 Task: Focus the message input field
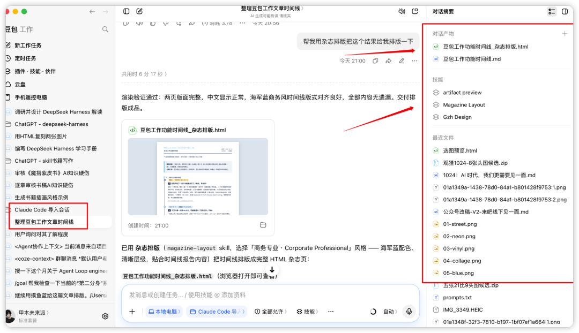(270, 295)
